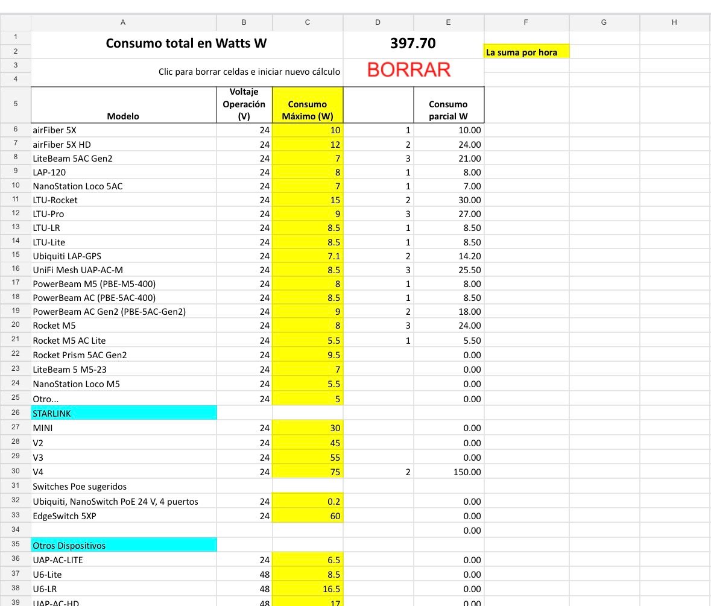
Task: Click the red BORRAR button
Action: click(408, 70)
